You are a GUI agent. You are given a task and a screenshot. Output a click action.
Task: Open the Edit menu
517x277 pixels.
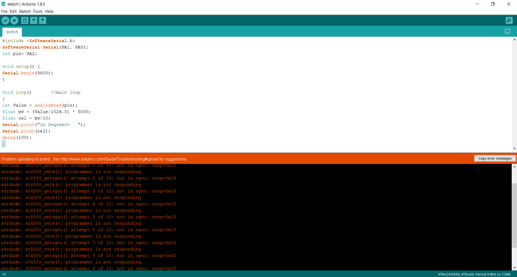[x=13, y=11]
